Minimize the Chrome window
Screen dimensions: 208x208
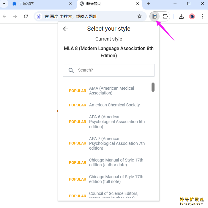(175, 4)
